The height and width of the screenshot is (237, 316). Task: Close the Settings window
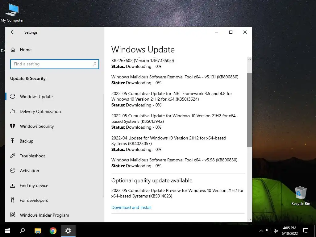(245, 32)
